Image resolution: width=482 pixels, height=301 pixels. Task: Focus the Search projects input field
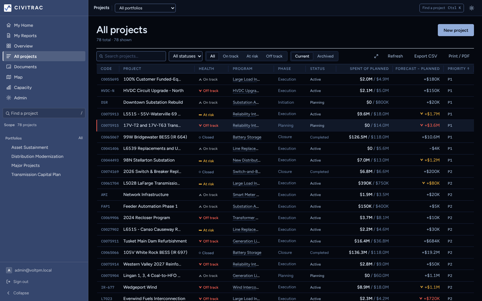pos(131,56)
